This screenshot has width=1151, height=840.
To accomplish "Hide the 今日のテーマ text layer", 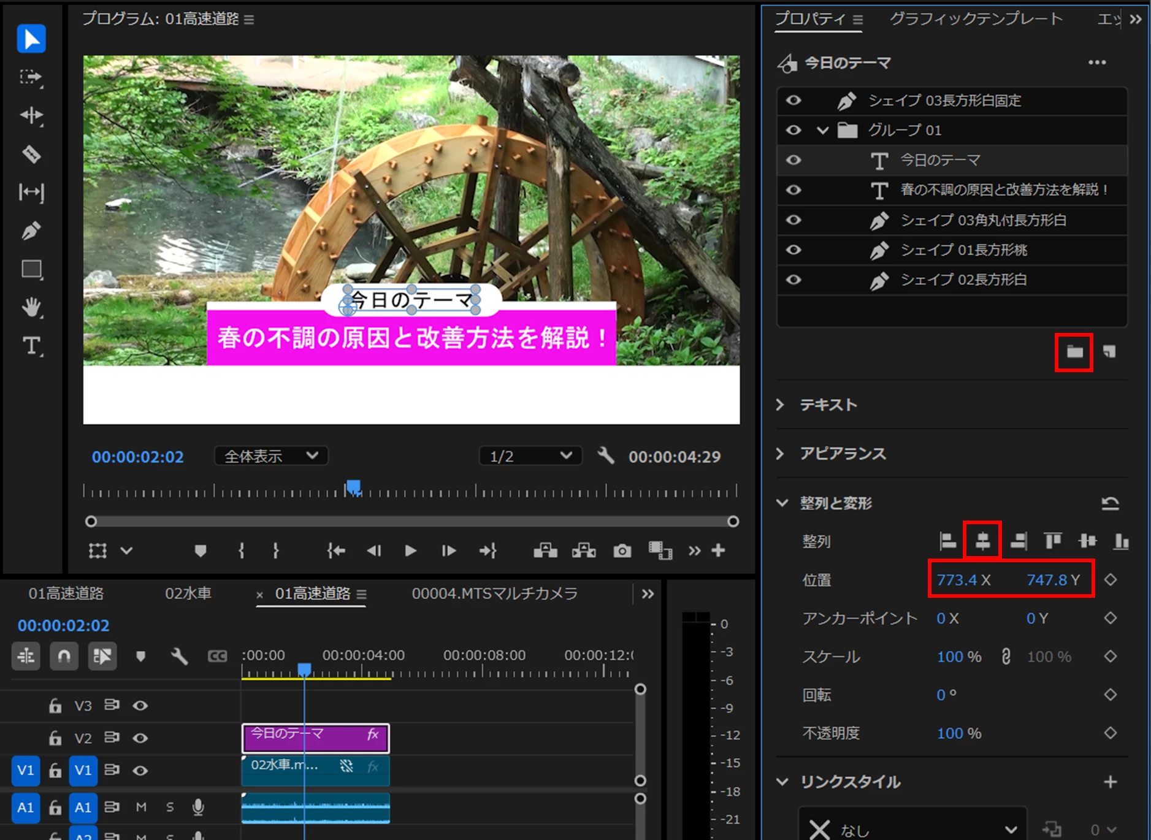I will pyautogui.click(x=793, y=160).
